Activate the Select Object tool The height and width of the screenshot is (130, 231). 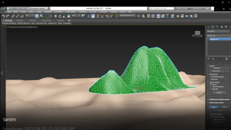(x=37, y=16)
